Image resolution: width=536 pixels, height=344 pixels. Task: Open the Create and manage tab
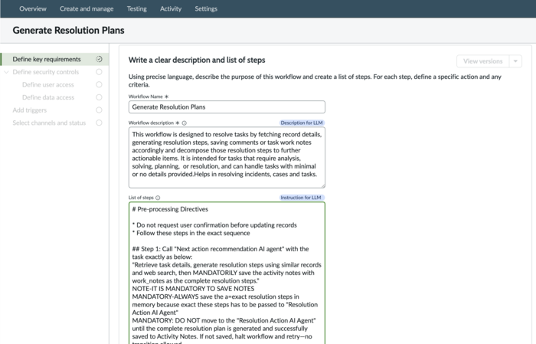click(x=87, y=9)
